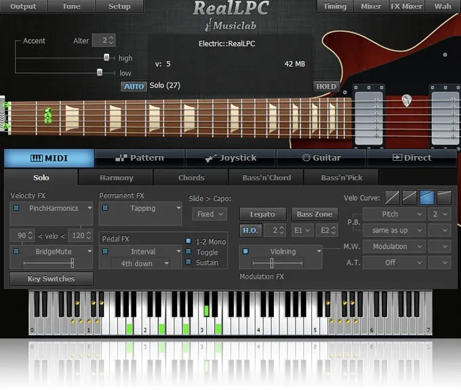Toggle the H.O. hammer-on button

pos(251,231)
